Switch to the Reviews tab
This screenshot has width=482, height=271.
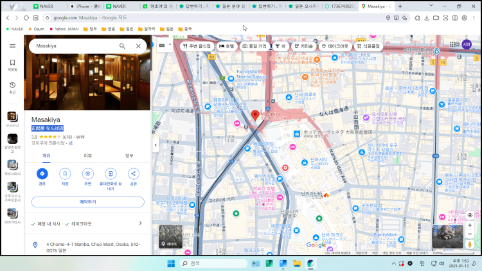[87, 156]
